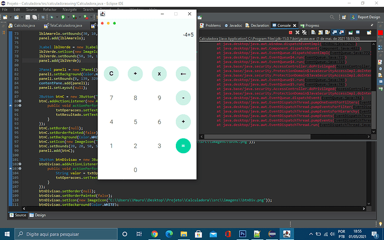Click the Terminate red square in Console toolbar
The image size is (384, 240).
tap(291, 32)
